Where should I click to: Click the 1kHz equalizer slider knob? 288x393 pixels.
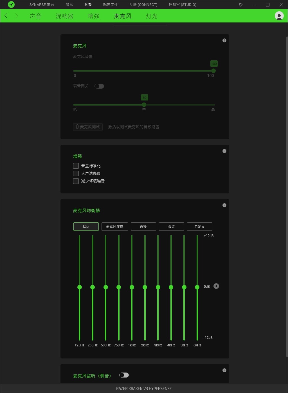point(132,287)
